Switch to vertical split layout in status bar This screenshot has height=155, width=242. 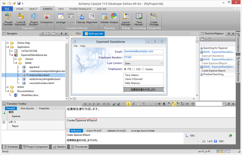[229, 151]
